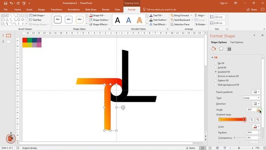Open Shape Outline dropdown

click(99, 20)
